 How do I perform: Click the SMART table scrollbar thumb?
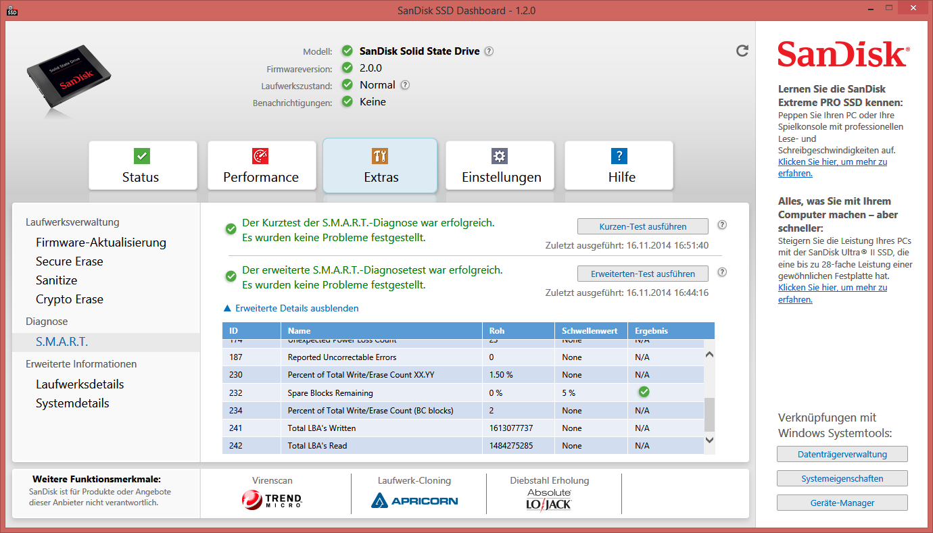[709, 414]
